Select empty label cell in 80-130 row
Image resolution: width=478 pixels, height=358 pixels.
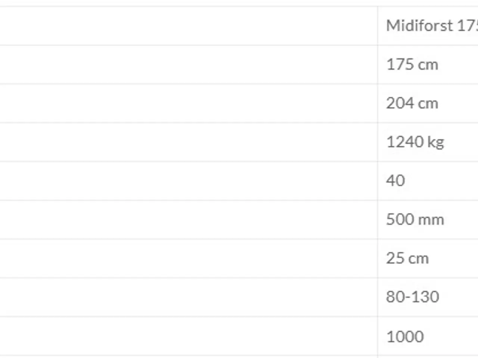(x=189, y=297)
